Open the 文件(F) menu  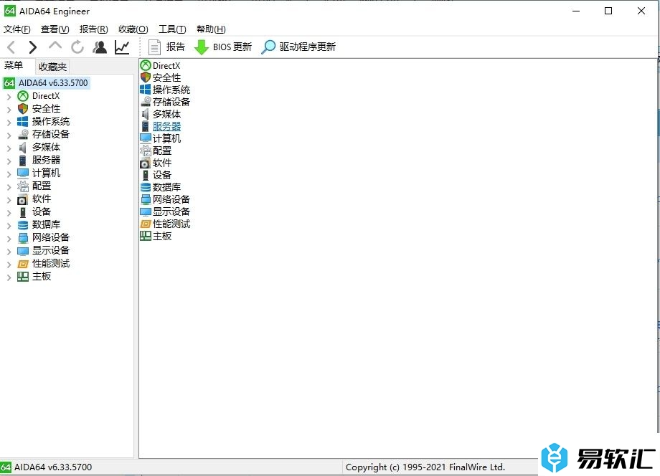click(x=17, y=29)
